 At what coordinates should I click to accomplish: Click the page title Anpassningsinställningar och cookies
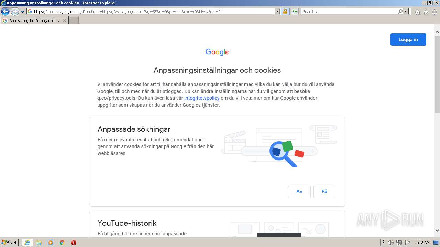pos(217,70)
